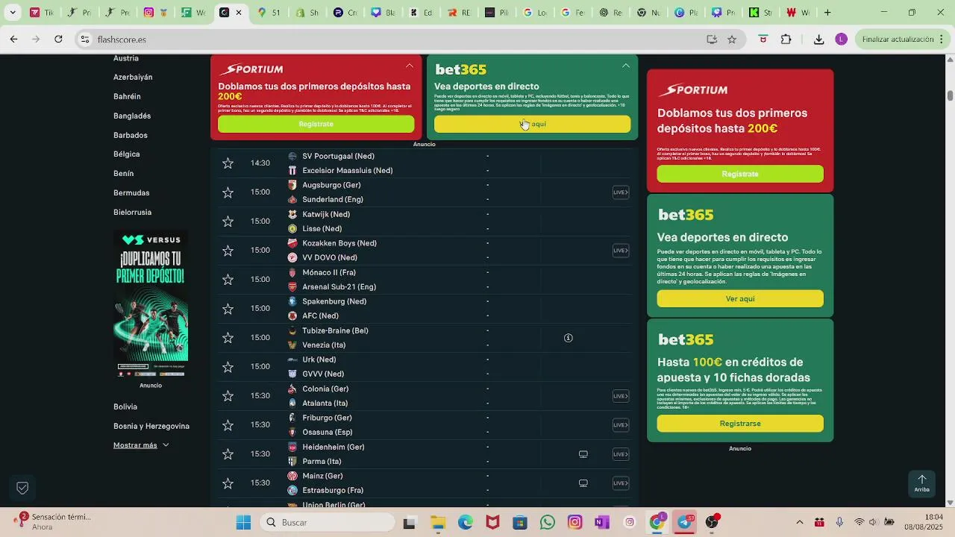955x537 pixels.
Task: Open Azerbaiyán country link
Action: pyautogui.click(x=133, y=77)
